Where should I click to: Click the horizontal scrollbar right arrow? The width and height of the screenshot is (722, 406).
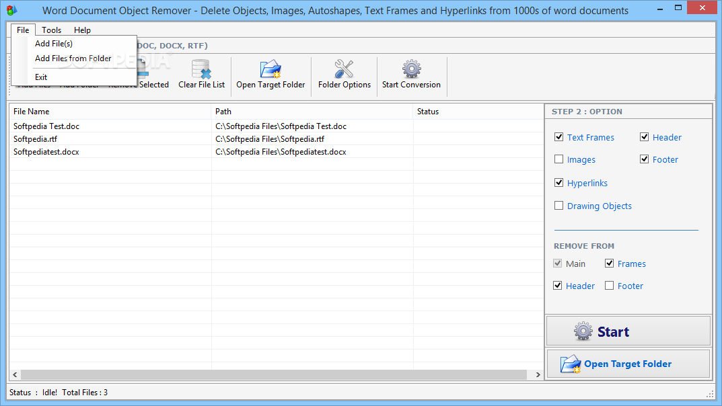(538, 374)
